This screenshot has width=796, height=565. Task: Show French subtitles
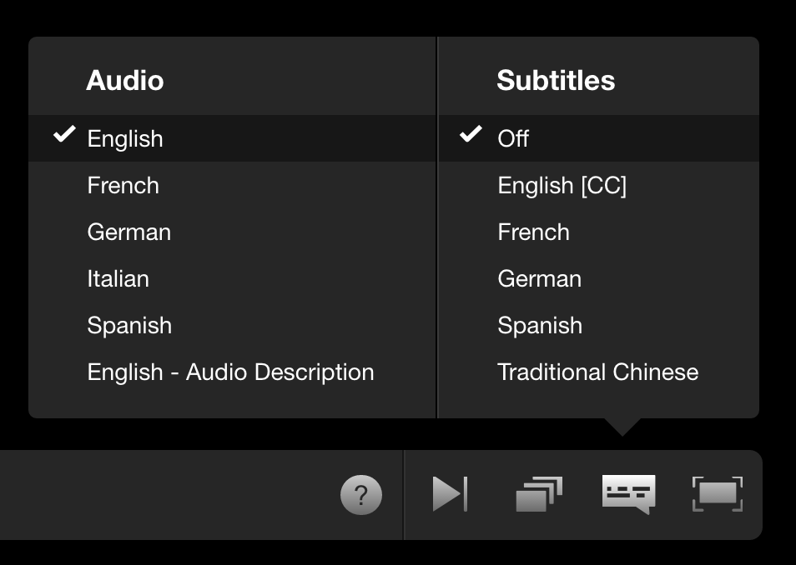pos(533,232)
